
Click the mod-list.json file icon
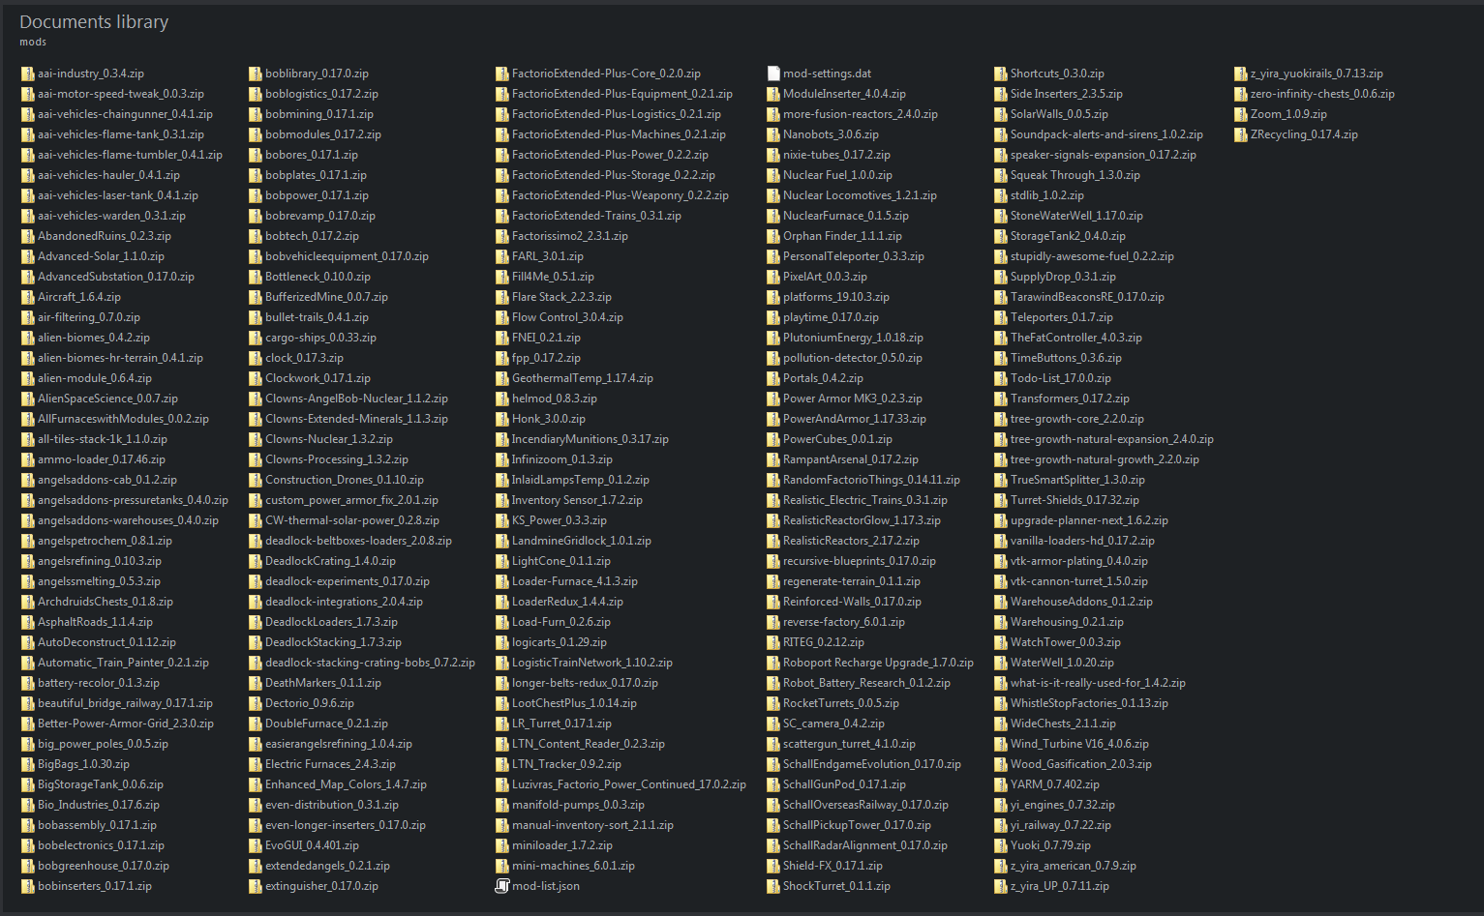pos(501,886)
